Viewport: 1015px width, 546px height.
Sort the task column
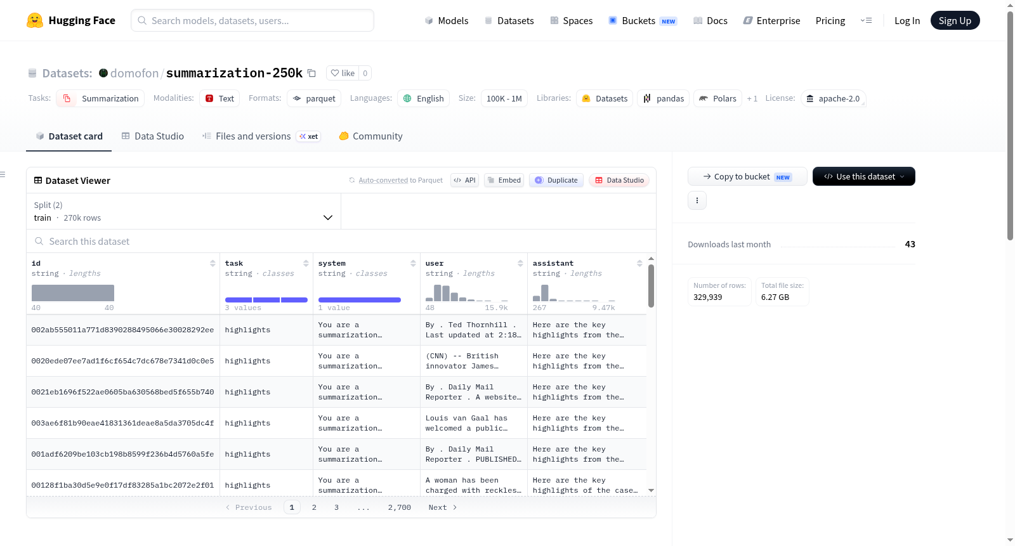(x=306, y=263)
